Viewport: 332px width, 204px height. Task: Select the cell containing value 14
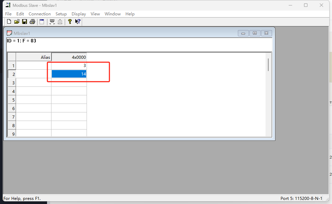point(69,74)
